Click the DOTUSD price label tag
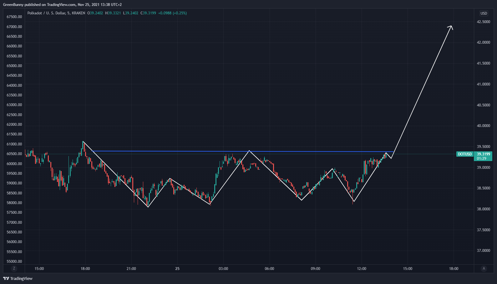 point(465,154)
